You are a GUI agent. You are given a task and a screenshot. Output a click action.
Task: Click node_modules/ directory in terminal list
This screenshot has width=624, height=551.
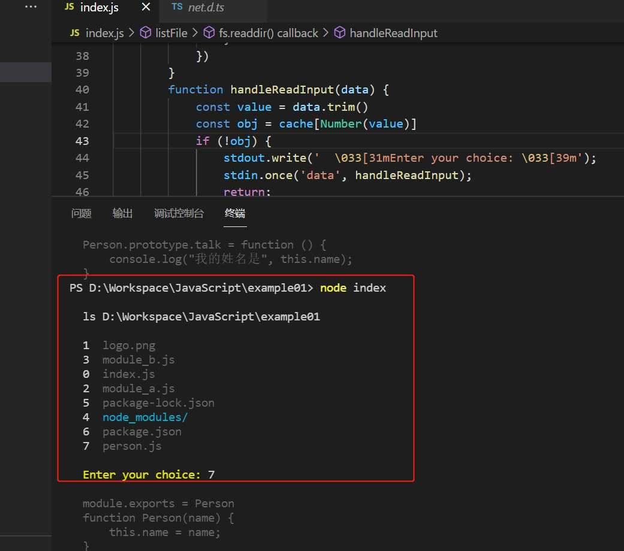coord(145,417)
